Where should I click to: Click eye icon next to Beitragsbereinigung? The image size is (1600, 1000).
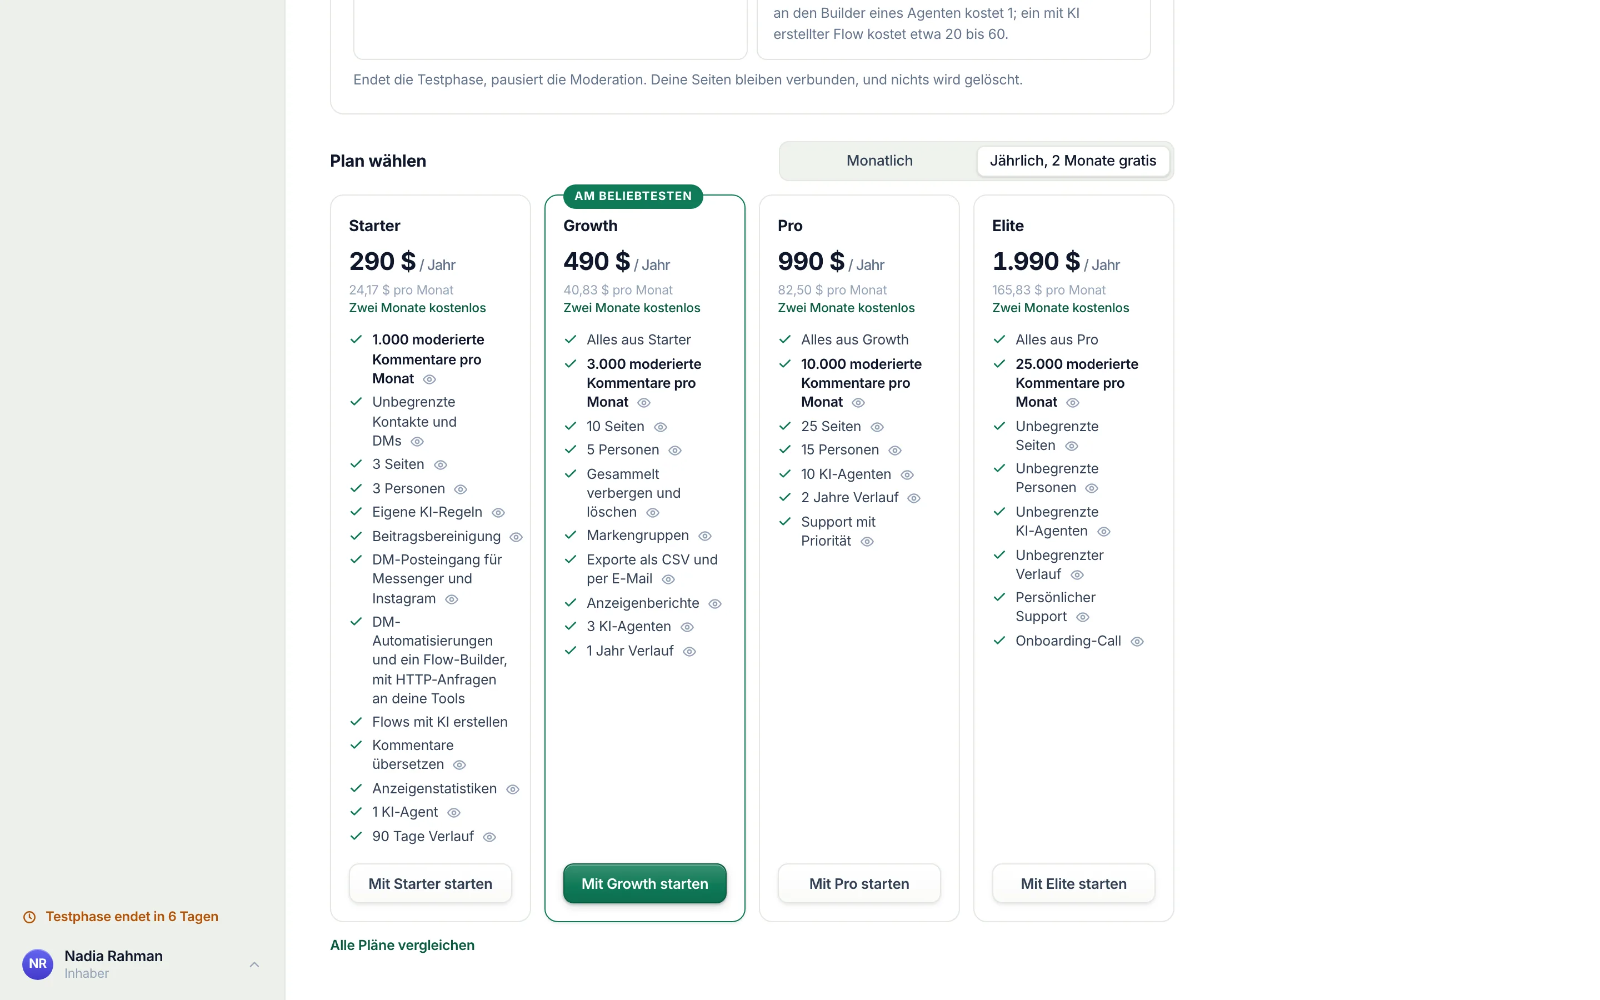[x=516, y=537]
